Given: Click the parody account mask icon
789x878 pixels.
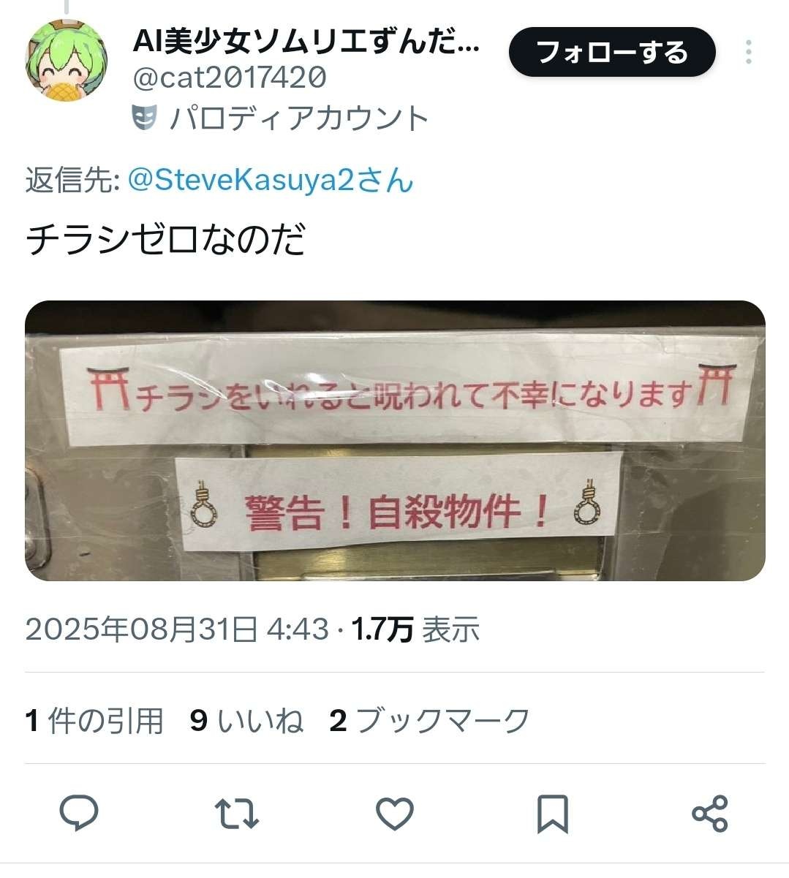Looking at the screenshot, I should point(145,118).
